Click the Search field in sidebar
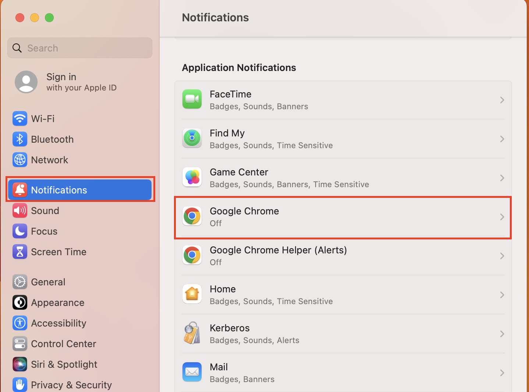 click(x=80, y=48)
